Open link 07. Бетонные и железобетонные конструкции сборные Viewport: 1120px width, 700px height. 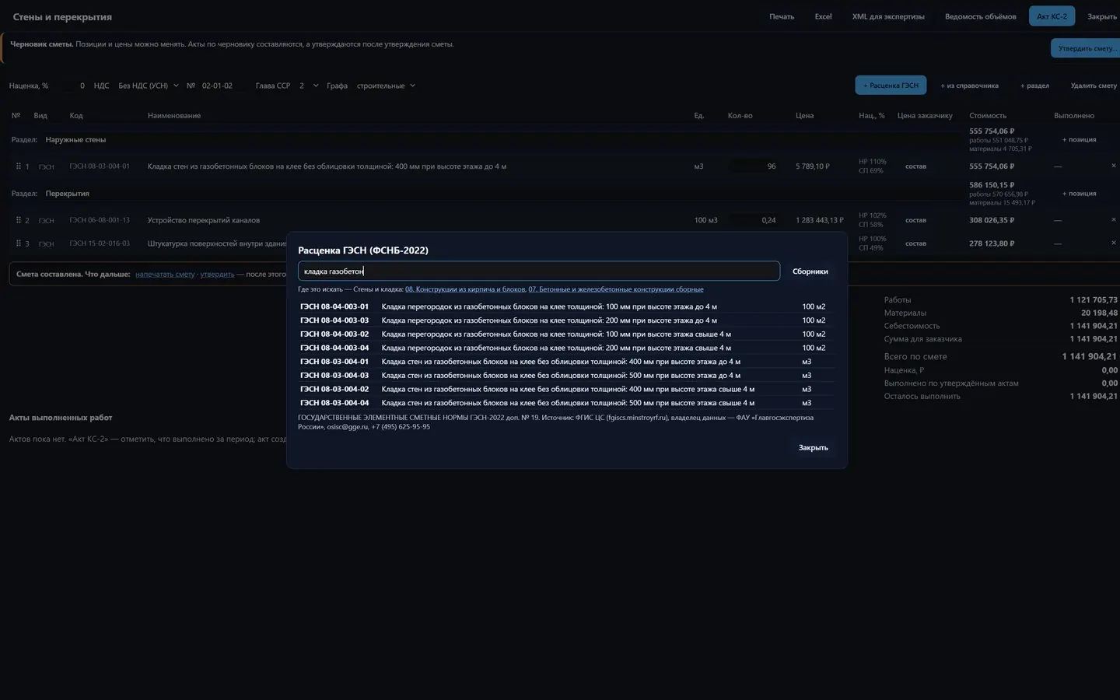(616, 289)
